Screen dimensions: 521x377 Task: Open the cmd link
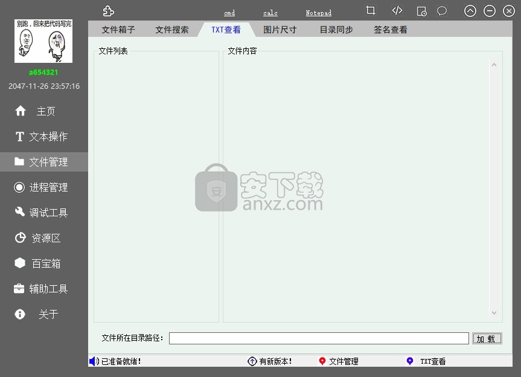[229, 13]
